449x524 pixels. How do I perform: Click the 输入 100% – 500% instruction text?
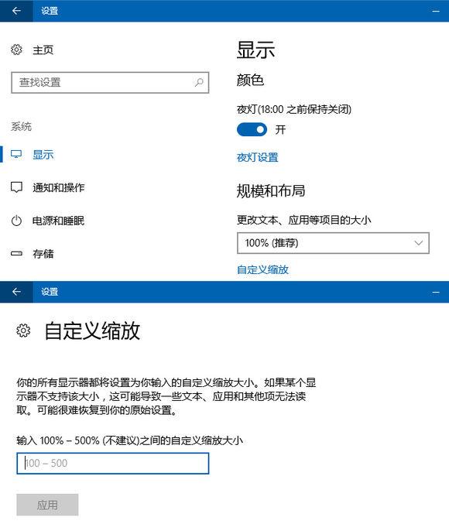(x=129, y=440)
